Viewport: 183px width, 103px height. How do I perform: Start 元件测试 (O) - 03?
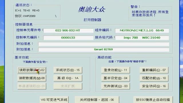(x=116, y=86)
